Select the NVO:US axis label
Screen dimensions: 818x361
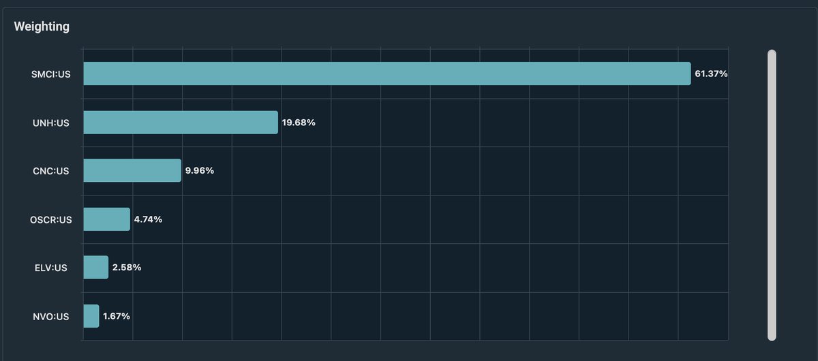[x=52, y=316]
